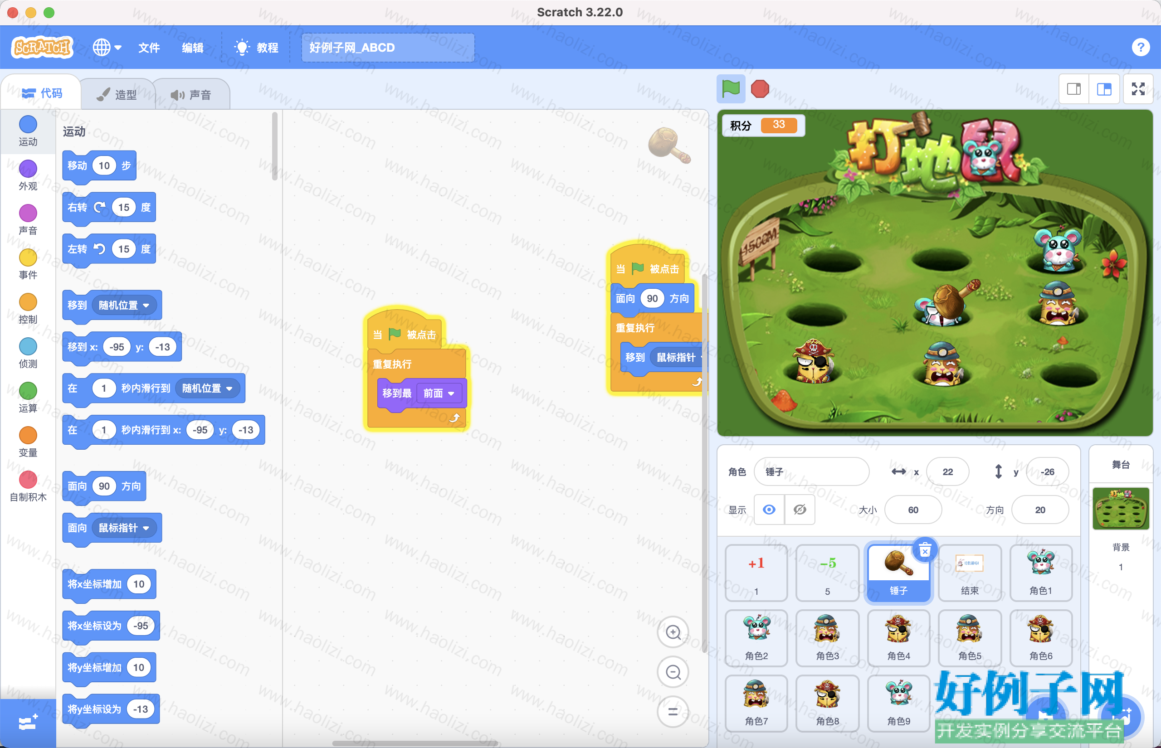The width and height of the screenshot is (1161, 748).
Task: Switch to small stage layout
Action: coord(1073,89)
